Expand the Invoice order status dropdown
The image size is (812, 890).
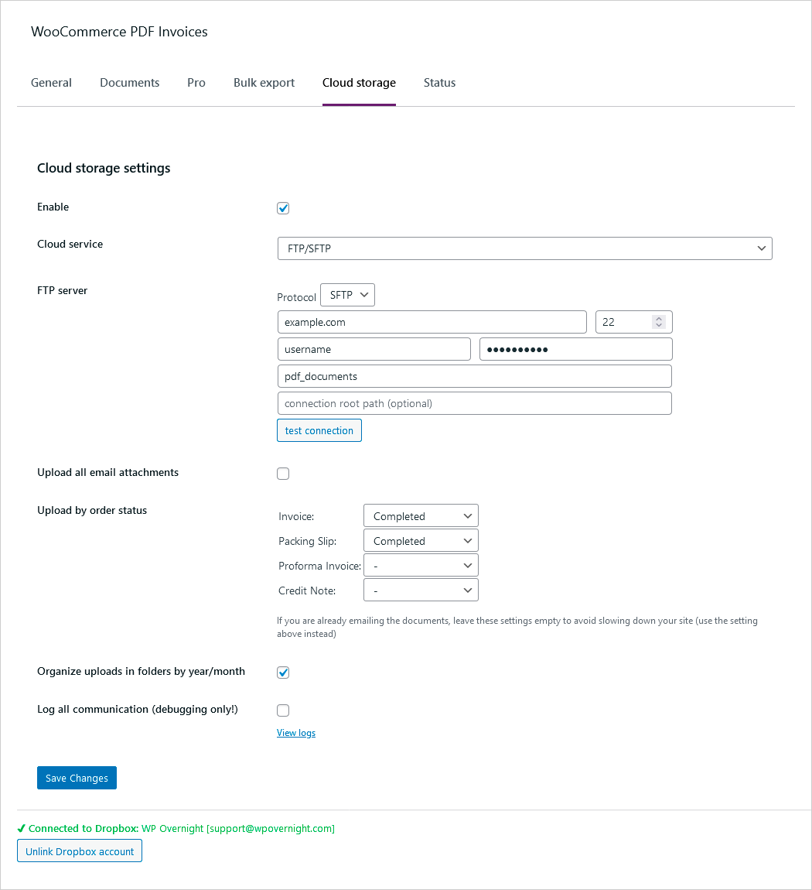421,516
